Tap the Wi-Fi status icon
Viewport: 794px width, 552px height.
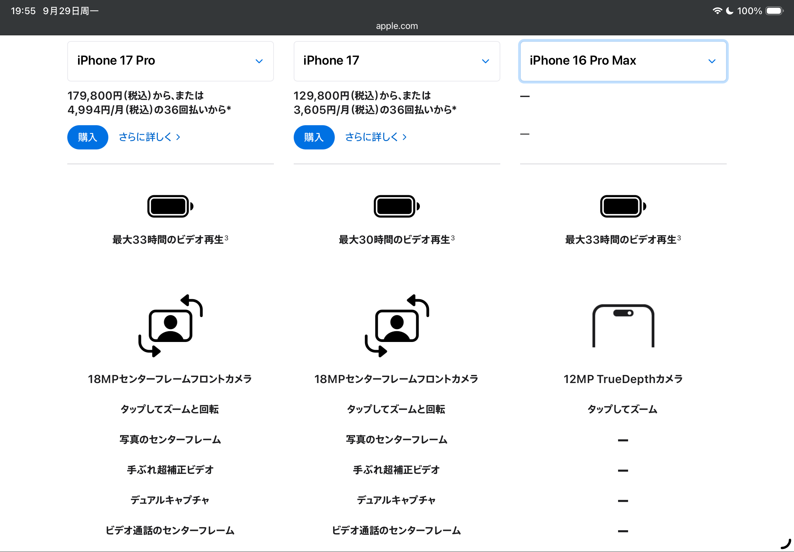point(717,11)
